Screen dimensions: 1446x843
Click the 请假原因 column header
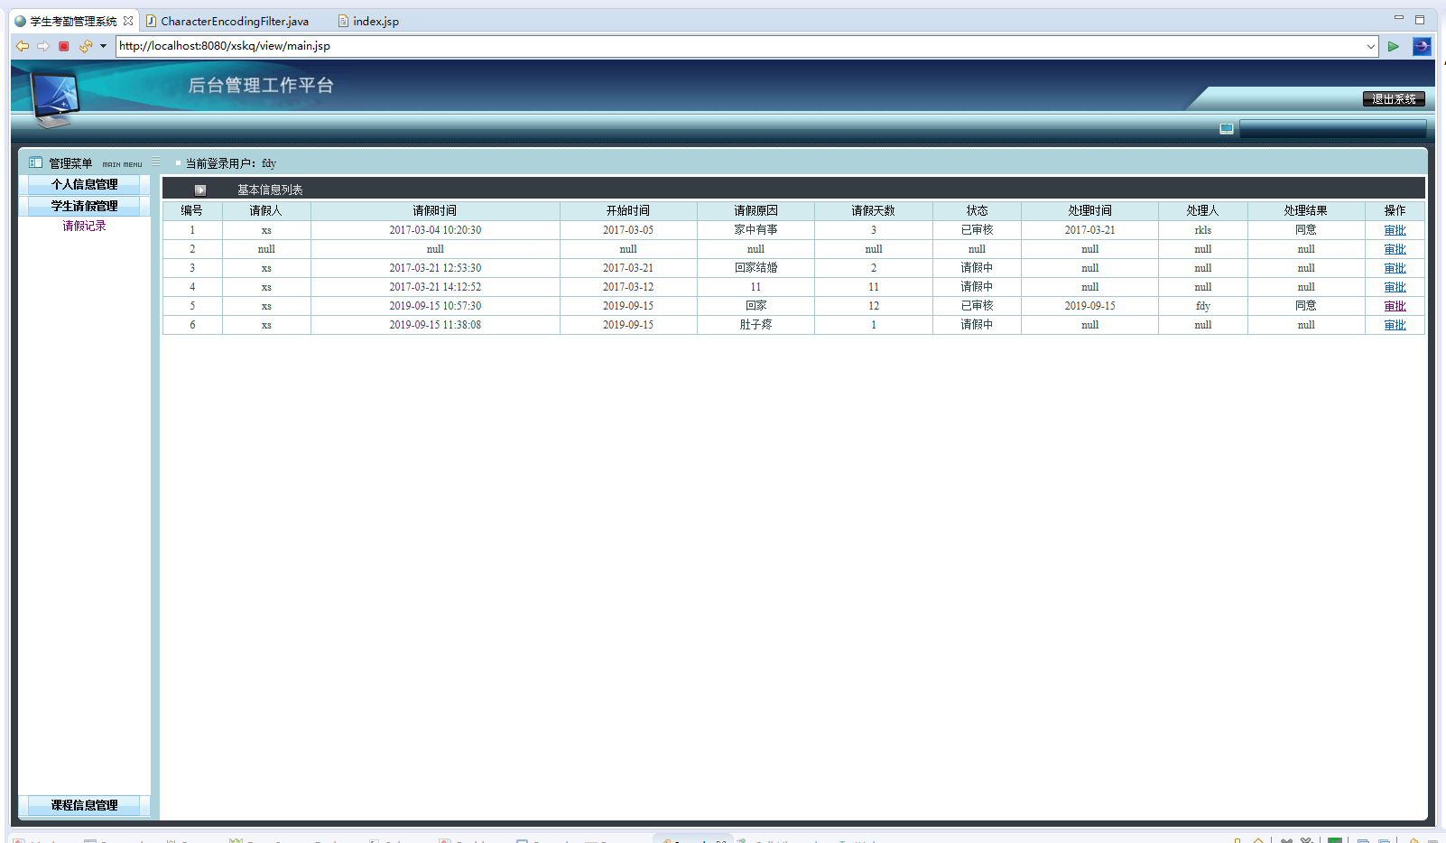click(x=755, y=210)
